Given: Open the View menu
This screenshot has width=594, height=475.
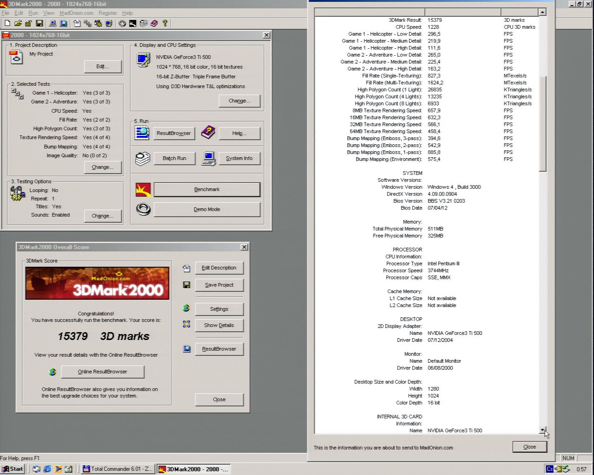Looking at the screenshot, I should click(49, 13).
